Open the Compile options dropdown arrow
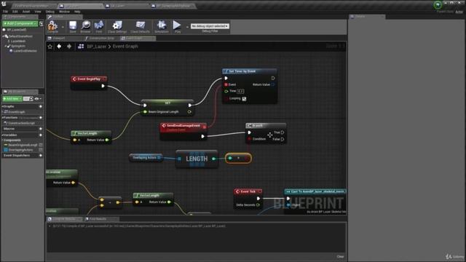This screenshot has width=466, height=262. point(63,27)
